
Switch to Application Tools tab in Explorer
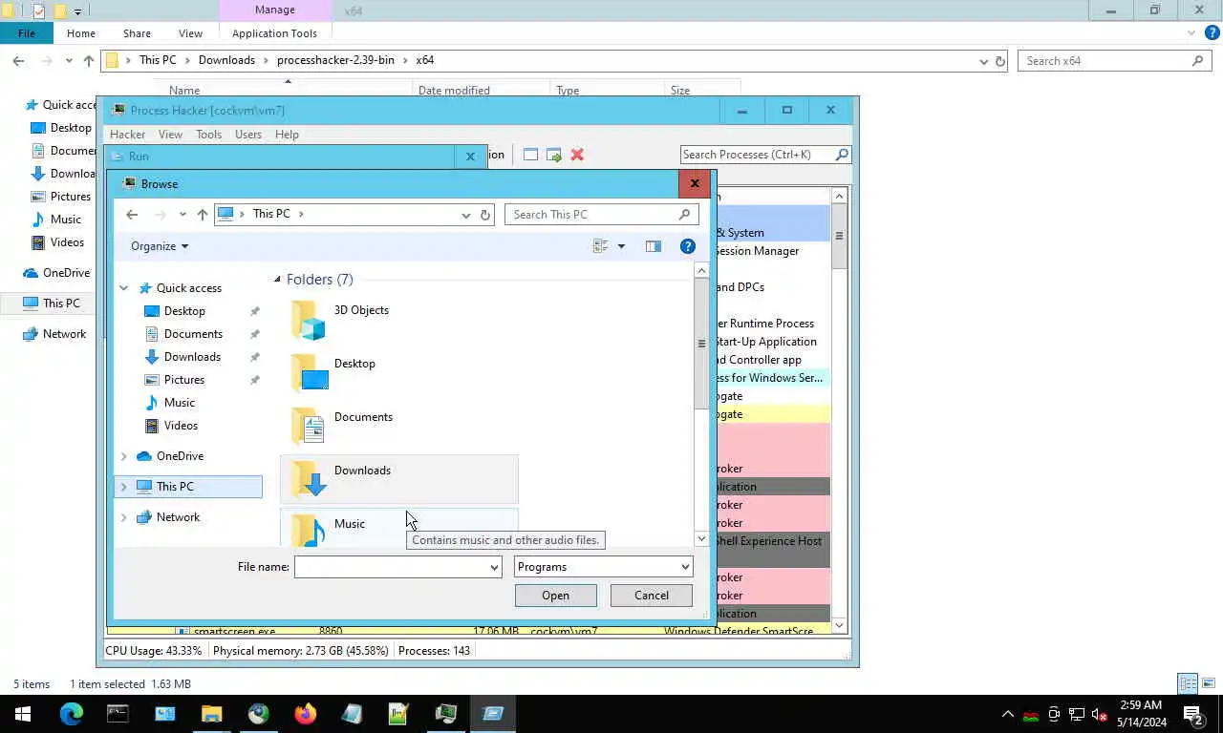274,33
